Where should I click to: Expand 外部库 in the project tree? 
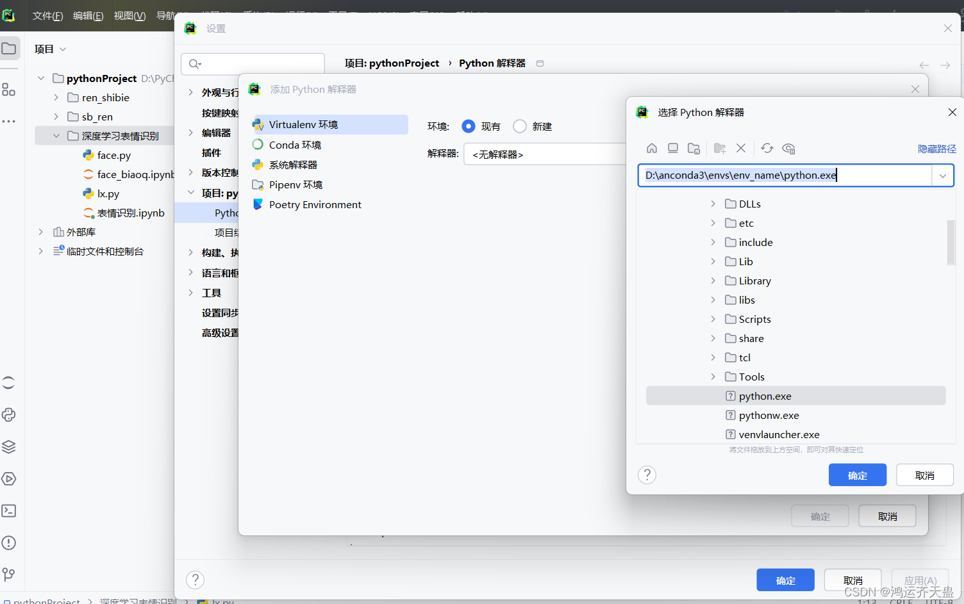coord(40,232)
